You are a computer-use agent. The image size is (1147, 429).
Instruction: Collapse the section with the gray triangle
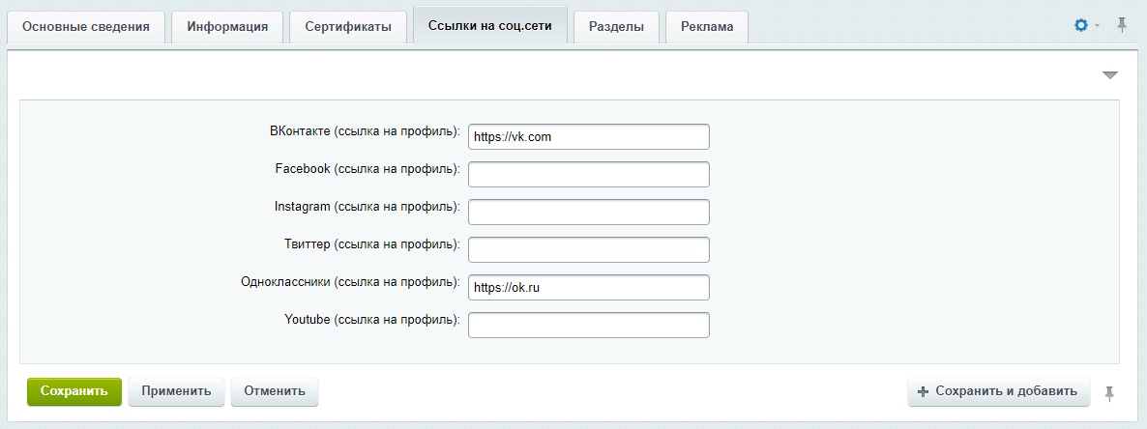coord(1109,75)
